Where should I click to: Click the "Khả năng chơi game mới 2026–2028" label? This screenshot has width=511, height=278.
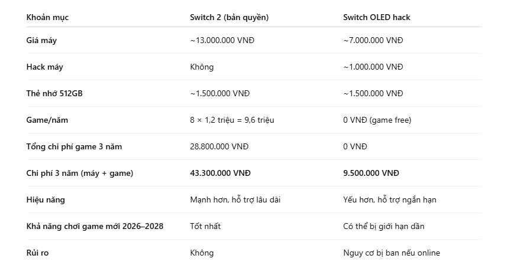tap(95, 226)
